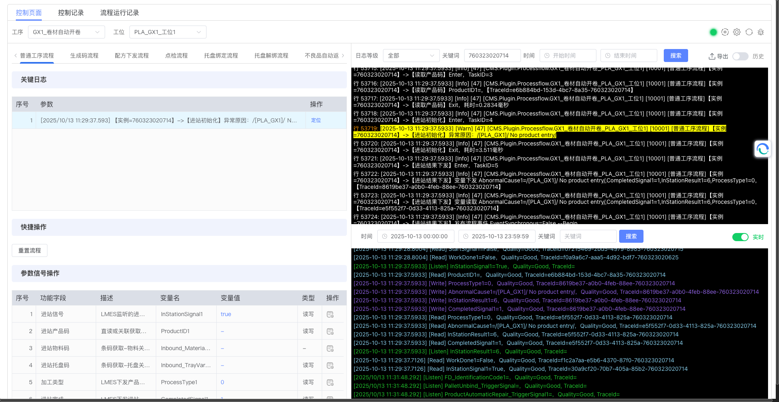Click the operation icon in 进站产品码 row
This screenshot has width=779, height=402.
click(x=330, y=331)
